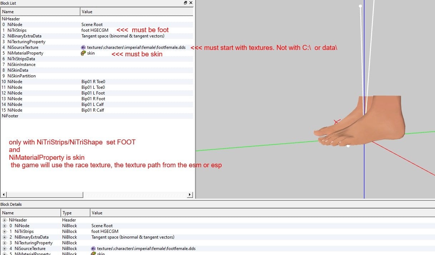Sort Block List by the Name column
435x255 pixels.
point(40,12)
